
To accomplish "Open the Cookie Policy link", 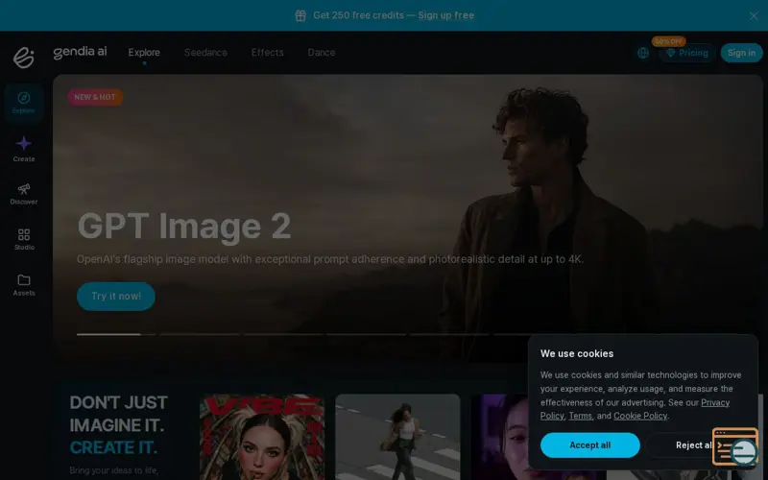I will (x=640, y=416).
